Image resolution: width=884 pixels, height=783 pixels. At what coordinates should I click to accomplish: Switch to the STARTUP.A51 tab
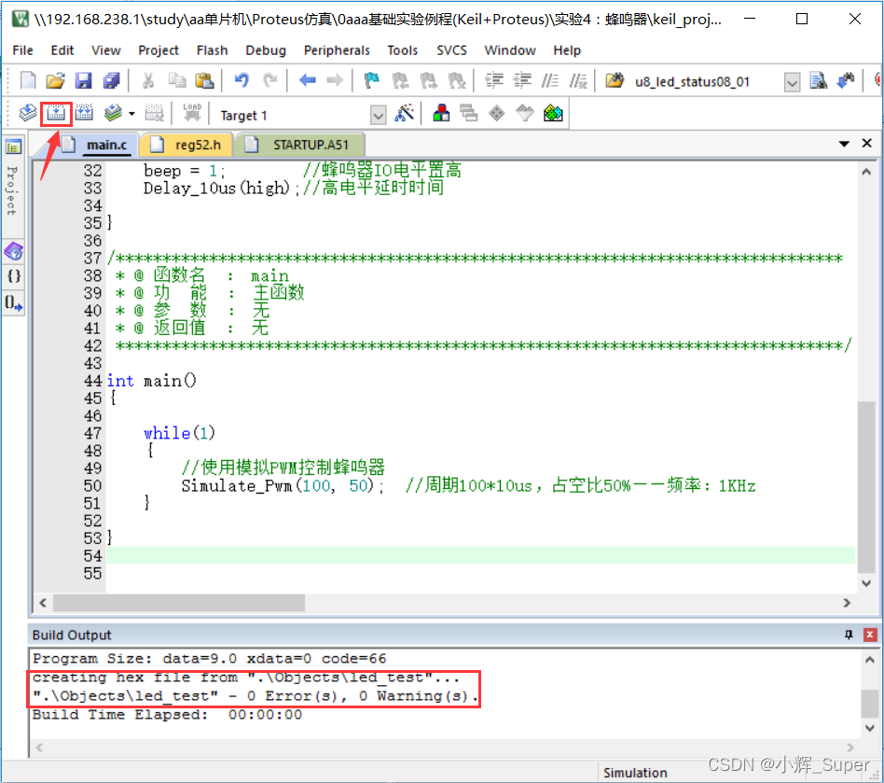point(299,145)
